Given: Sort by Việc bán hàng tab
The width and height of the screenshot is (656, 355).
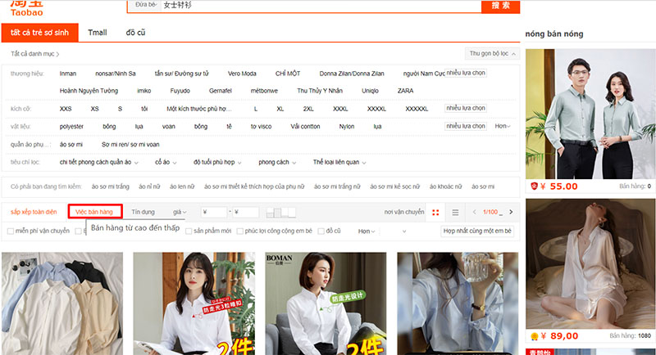Looking at the screenshot, I should tap(95, 212).
